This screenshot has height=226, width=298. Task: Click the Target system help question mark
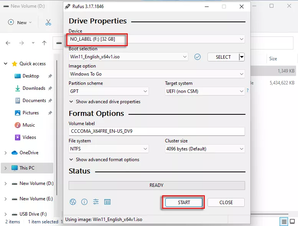[x=247, y=91]
